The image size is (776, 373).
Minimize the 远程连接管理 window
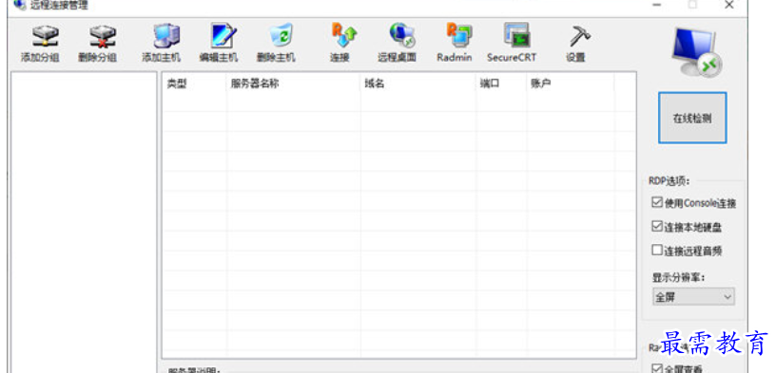[657, 5]
